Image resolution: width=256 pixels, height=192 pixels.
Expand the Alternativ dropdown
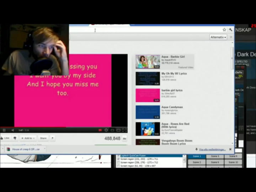(x=218, y=37)
